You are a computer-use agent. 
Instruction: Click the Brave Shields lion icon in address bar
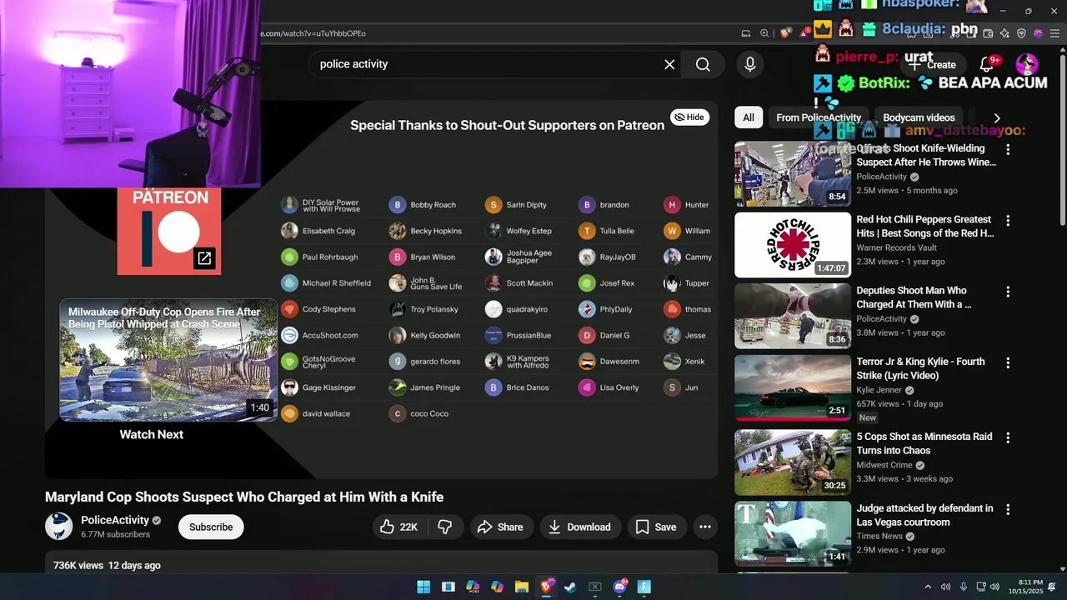tap(785, 33)
